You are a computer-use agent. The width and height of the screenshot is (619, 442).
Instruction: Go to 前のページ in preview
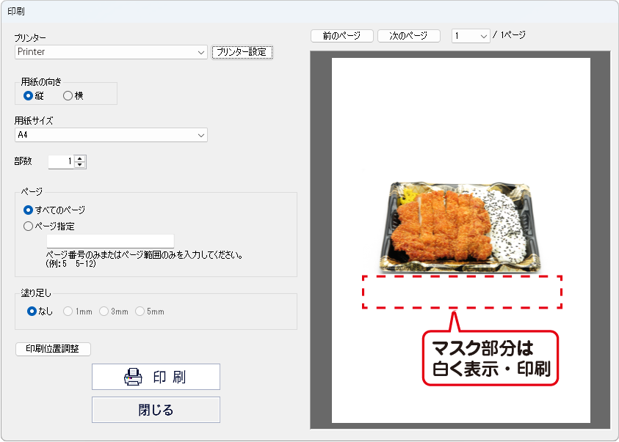pos(342,36)
